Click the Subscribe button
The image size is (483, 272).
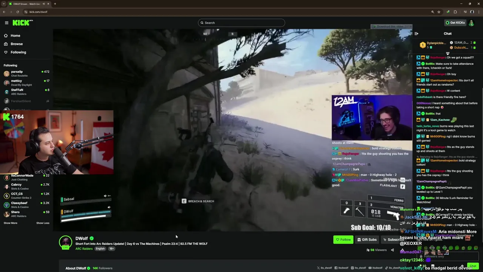(x=393, y=240)
